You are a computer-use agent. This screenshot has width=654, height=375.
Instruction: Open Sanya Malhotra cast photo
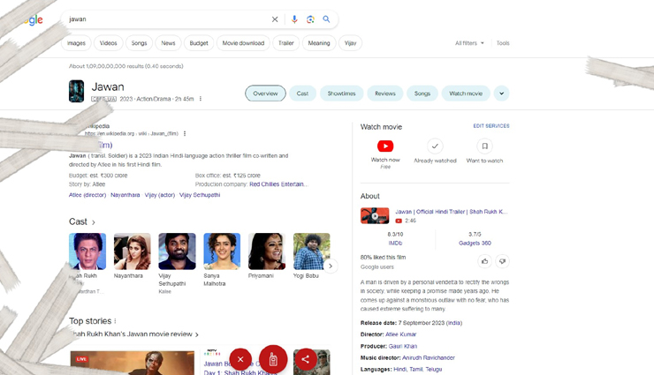[222, 251]
